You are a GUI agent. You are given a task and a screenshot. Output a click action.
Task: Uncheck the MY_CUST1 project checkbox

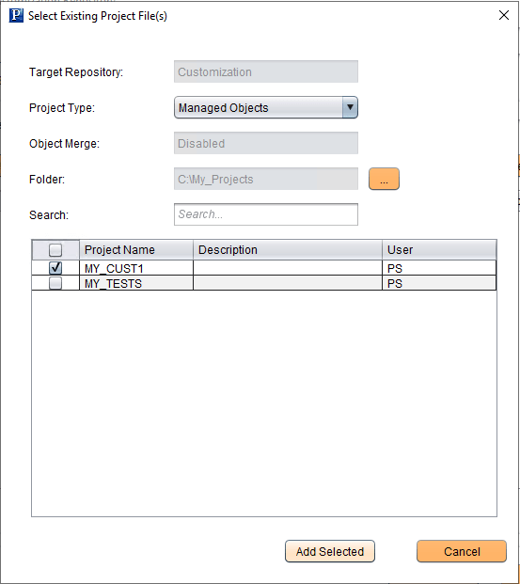click(x=55, y=268)
